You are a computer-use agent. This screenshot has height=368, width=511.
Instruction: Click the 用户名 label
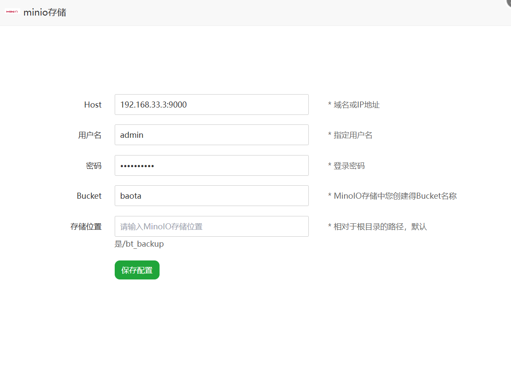(x=90, y=135)
